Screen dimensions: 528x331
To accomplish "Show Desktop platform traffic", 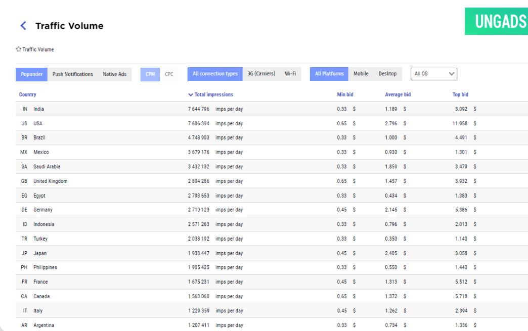I will coord(387,74).
